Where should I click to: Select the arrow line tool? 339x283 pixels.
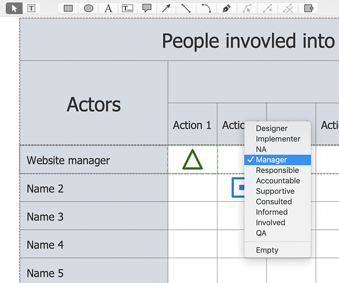[166, 8]
